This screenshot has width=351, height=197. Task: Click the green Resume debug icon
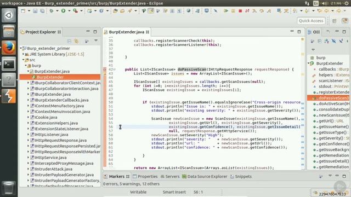[226, 11]
